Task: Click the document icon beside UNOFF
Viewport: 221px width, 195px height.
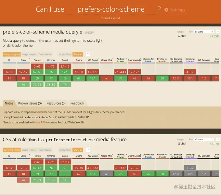Action: coord(81,33)
